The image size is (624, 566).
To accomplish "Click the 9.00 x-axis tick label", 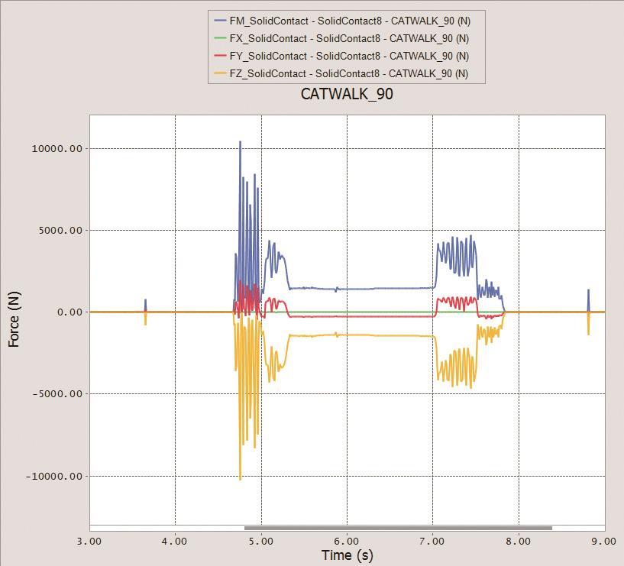I will [603, 542].
